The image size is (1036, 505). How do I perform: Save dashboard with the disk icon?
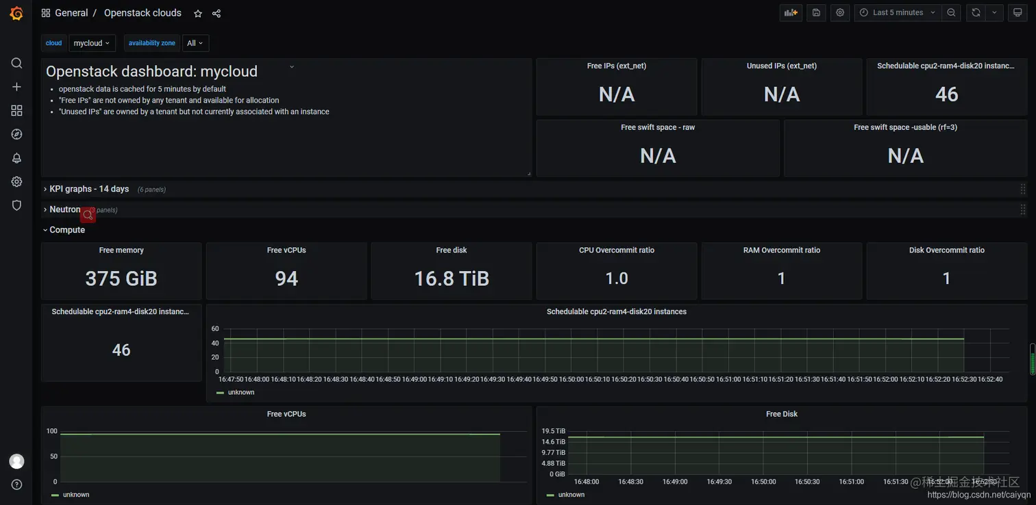pyautogui.click(x=816, y=12)
